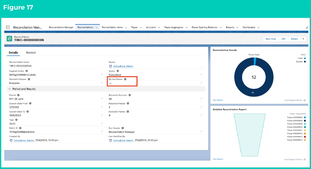This screenshot has width=311, height=169.
Task: Edit the Run Source pencil icon
Action: 201,131
